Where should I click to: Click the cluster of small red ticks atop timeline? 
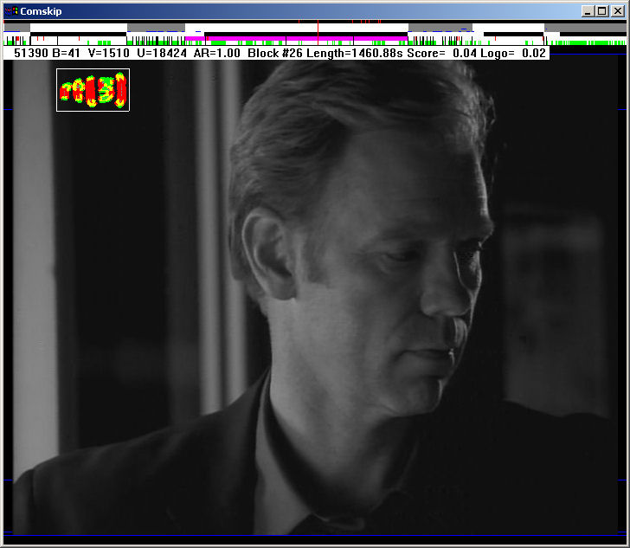pos(366,21)
